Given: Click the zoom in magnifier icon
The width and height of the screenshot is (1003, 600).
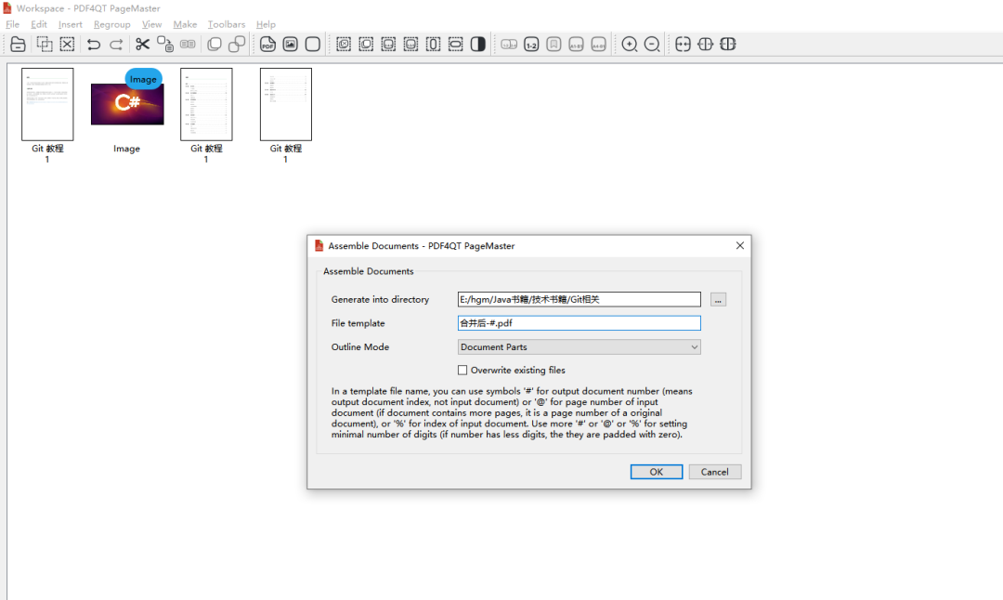Looking at the screenshot, I should click(630, 45).
